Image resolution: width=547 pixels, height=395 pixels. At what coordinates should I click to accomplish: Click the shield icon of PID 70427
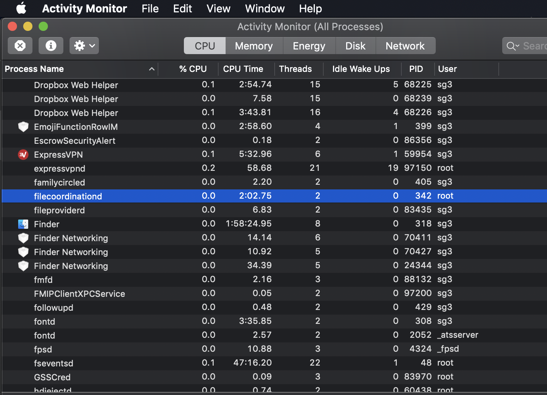pos(23,252)
